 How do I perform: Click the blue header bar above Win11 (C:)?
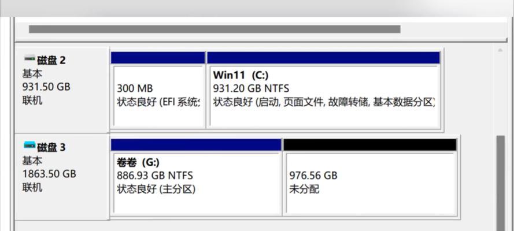click(324, 58)
